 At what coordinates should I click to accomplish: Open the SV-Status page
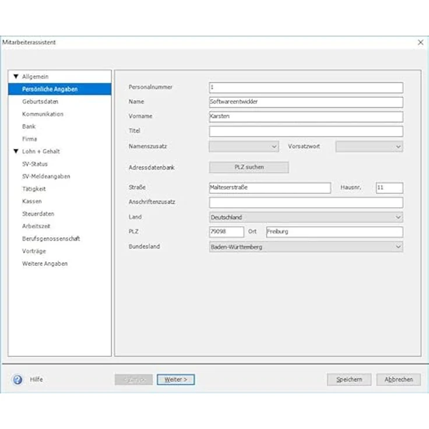[x=35, y=164]
